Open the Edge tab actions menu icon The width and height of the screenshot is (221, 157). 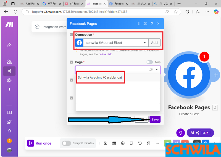(x=13, y=4)
